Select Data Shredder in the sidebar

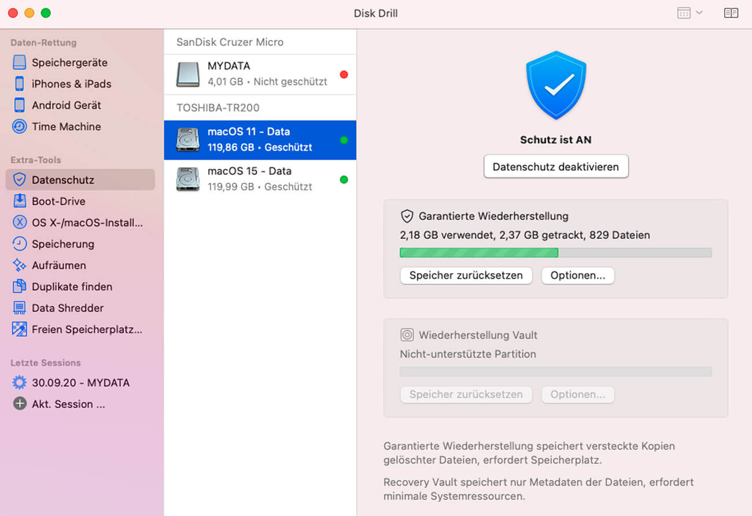80,308
